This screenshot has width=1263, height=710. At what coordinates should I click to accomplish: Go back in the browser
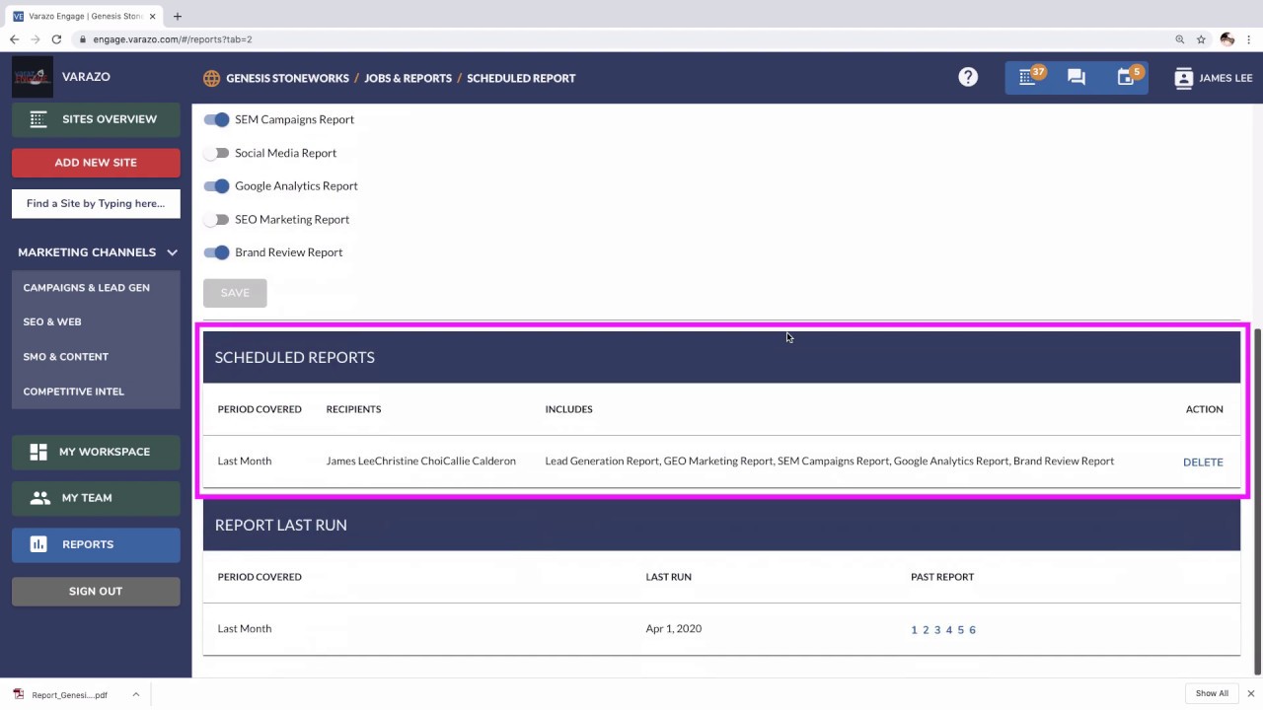click(x=14, y=39)
